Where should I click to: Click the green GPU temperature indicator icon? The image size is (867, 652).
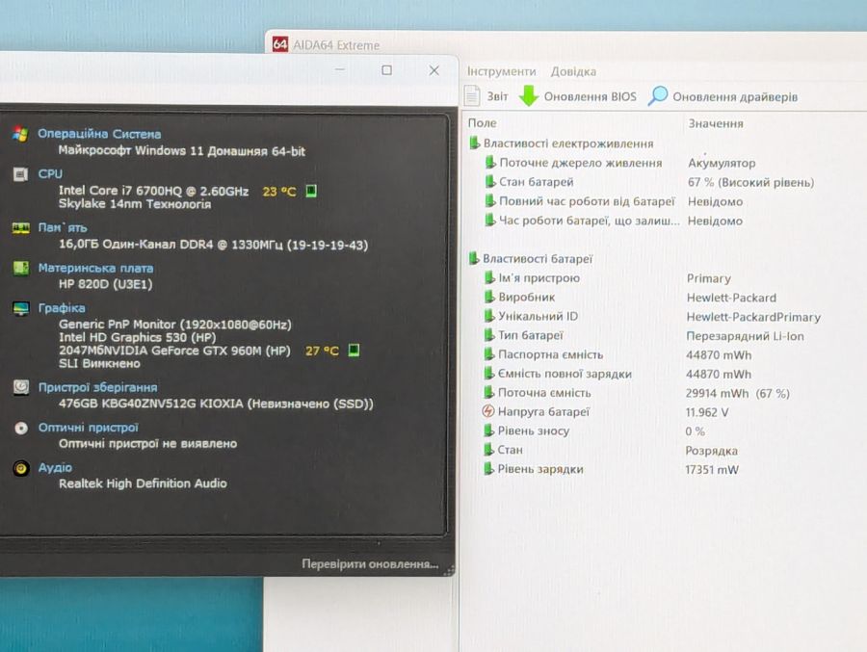click(354, 350)
